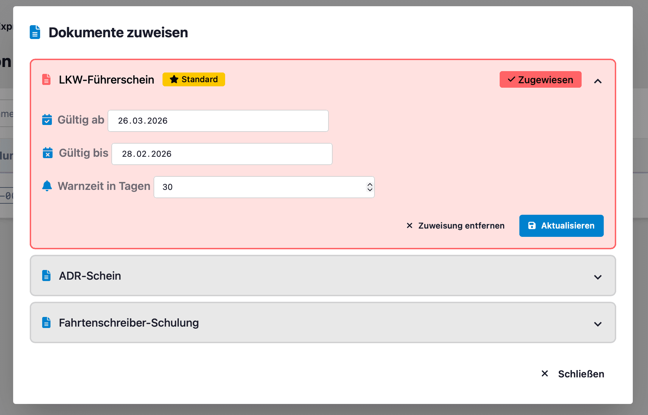Click the calendar icon beside "Gültig ab"
Viewport: 648px width, 415px height.
pyautogui.click(x=47, y=120)
